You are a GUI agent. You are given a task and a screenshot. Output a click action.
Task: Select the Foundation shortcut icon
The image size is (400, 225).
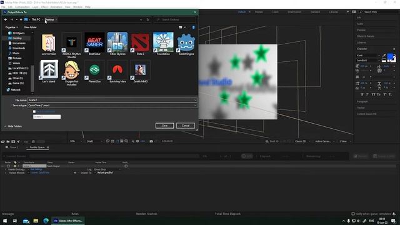[163, 42]
